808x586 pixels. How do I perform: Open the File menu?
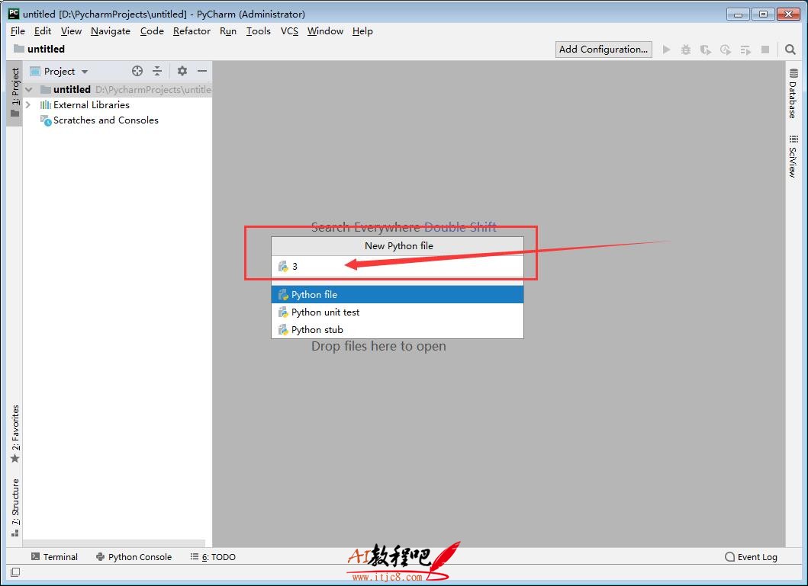point(18,31)
